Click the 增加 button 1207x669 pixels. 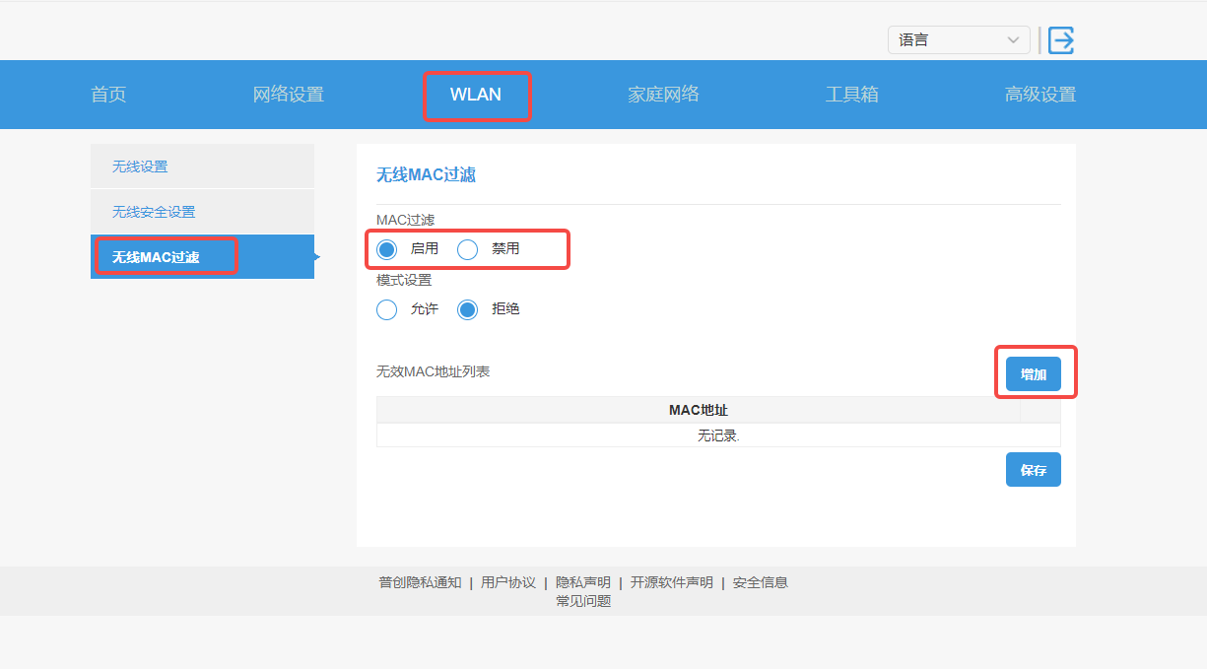click(x=1033, y=374)
